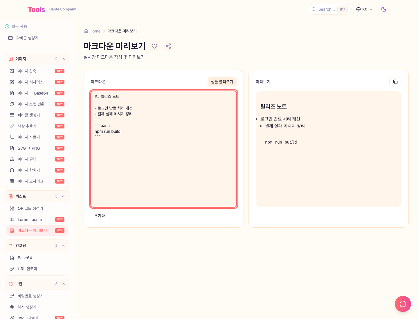Reset editor with 초기화 button
This screenshot has height=319, width=418.
(x=100, y=216)
